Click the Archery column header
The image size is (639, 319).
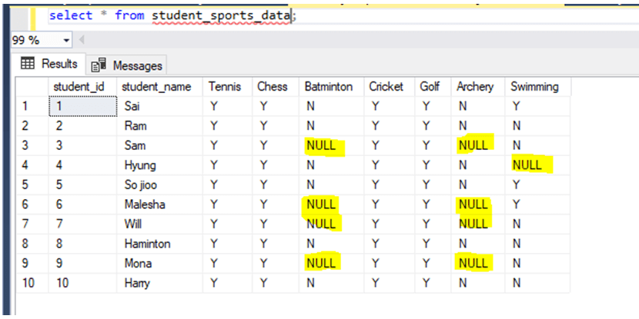475,86
